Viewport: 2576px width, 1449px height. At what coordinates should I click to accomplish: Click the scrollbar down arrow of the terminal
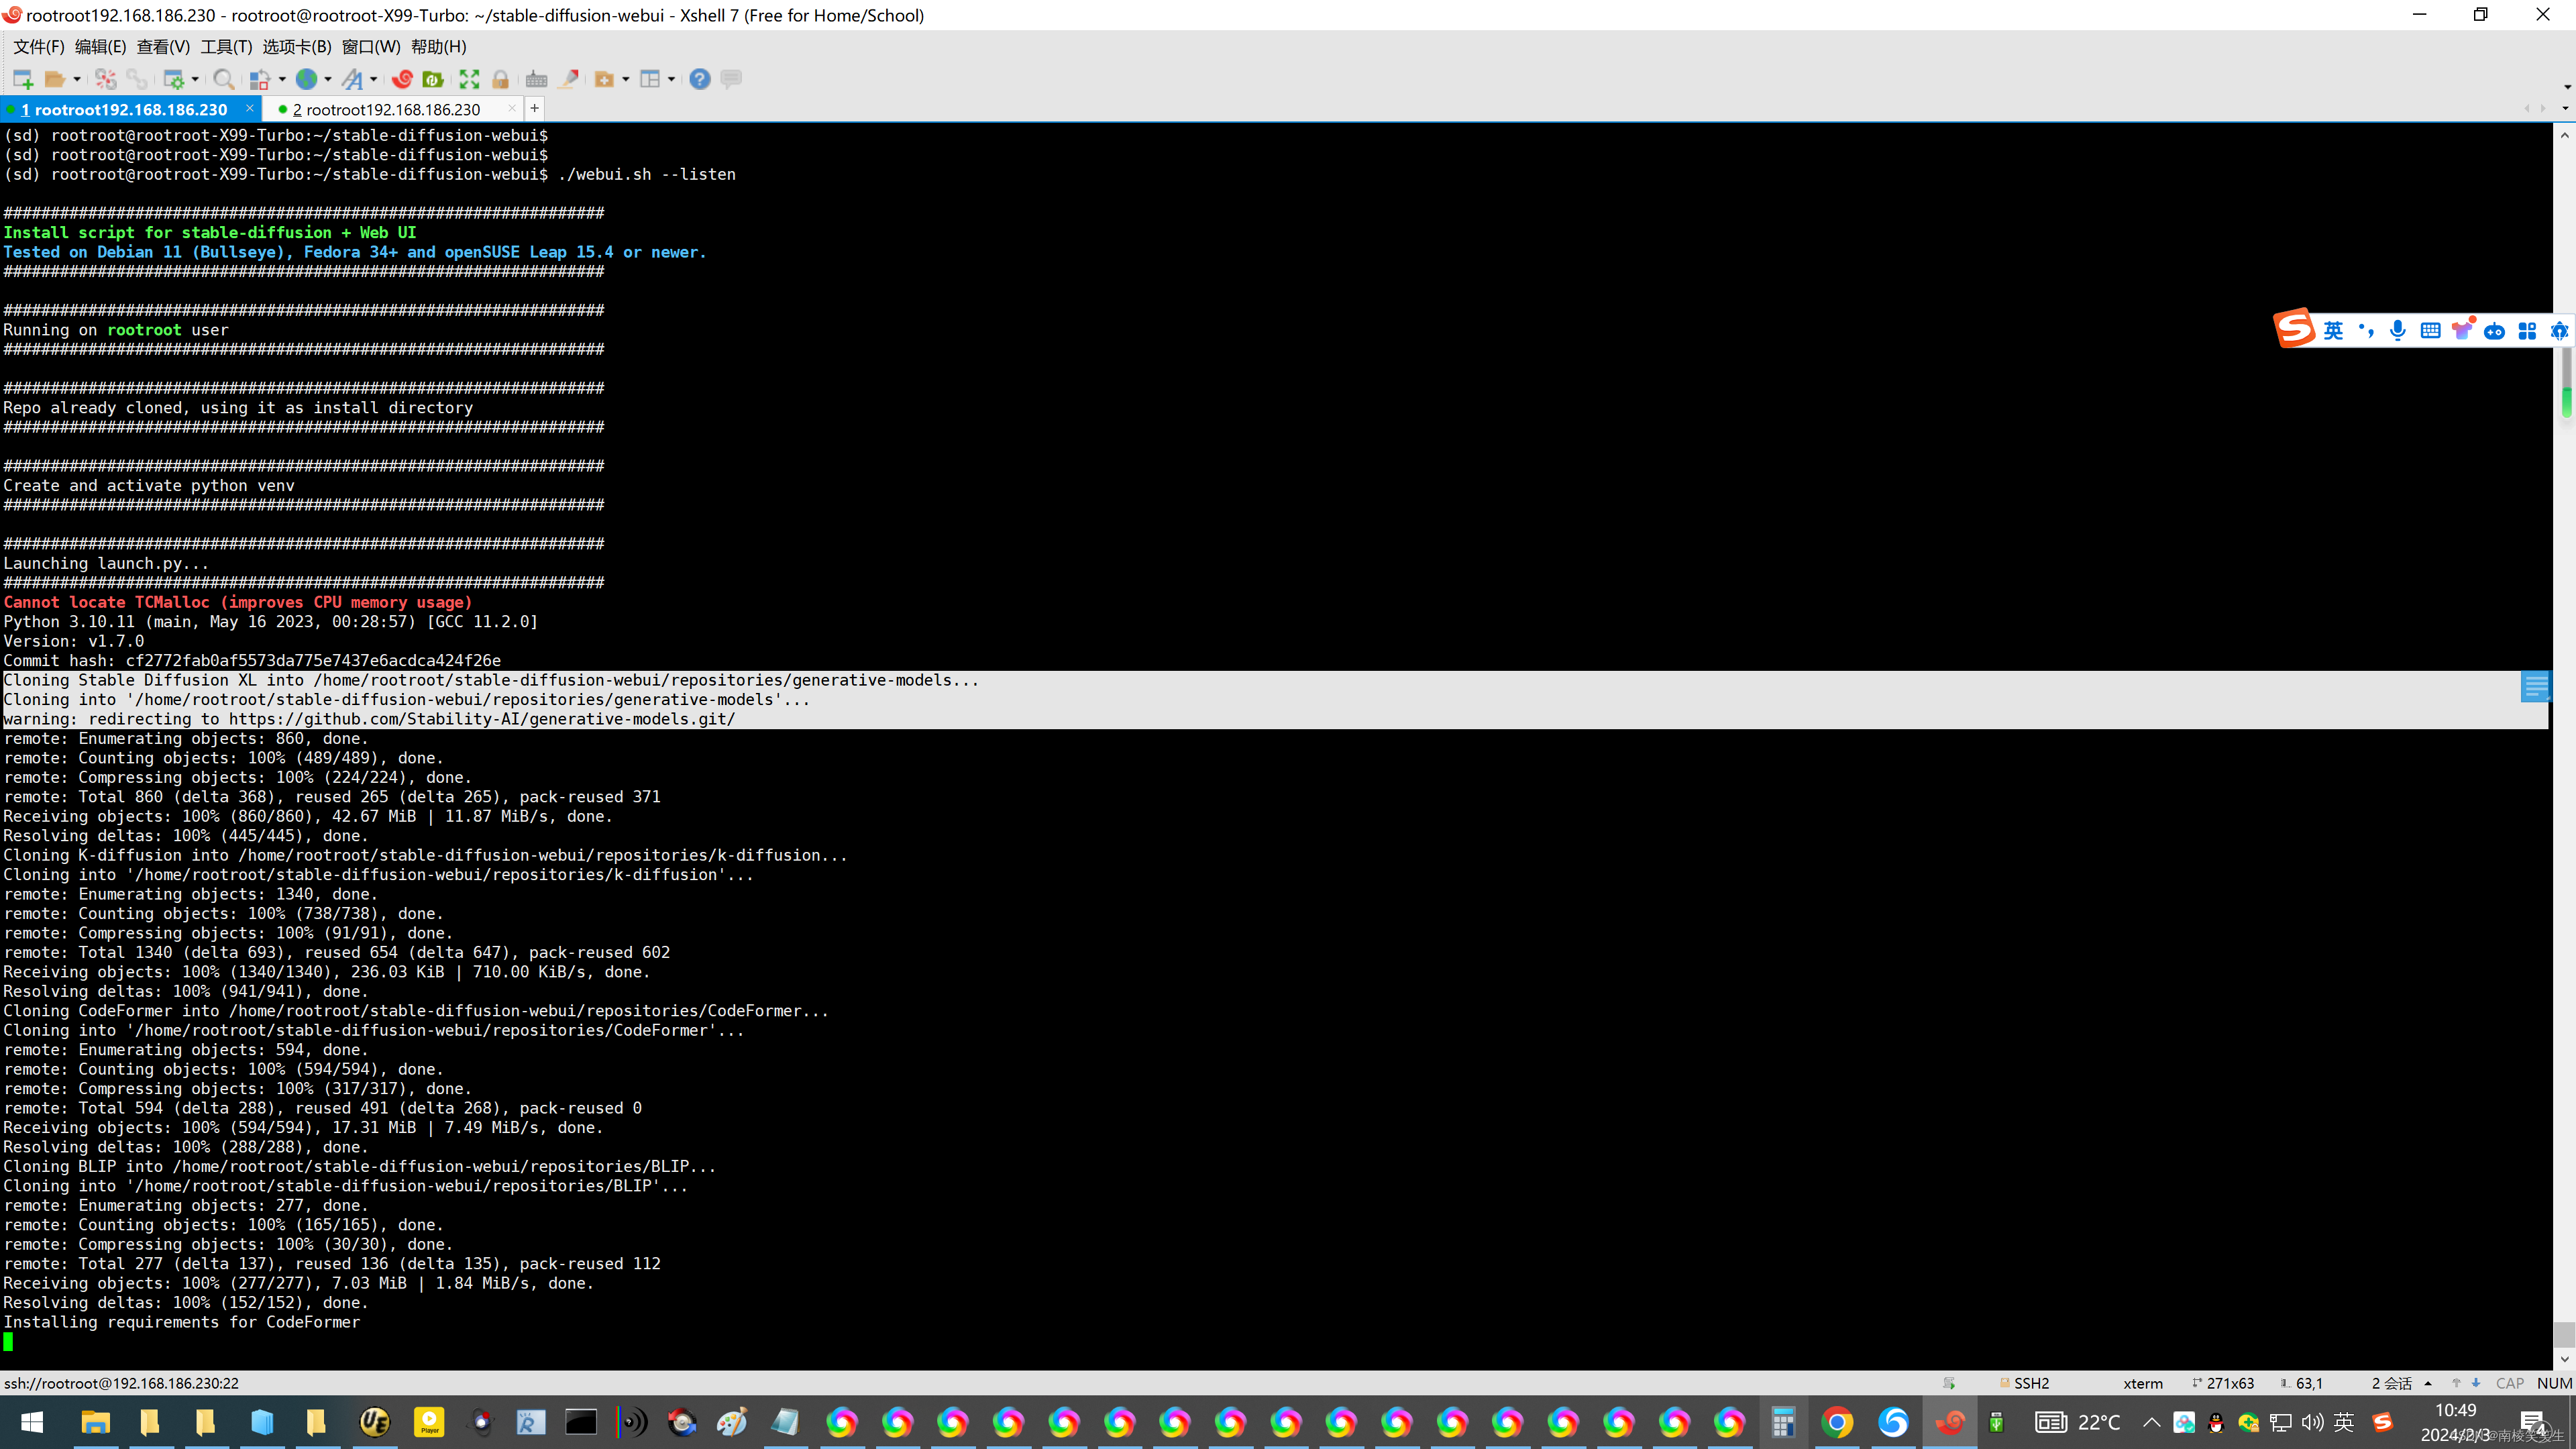tap(2565, 1360)
